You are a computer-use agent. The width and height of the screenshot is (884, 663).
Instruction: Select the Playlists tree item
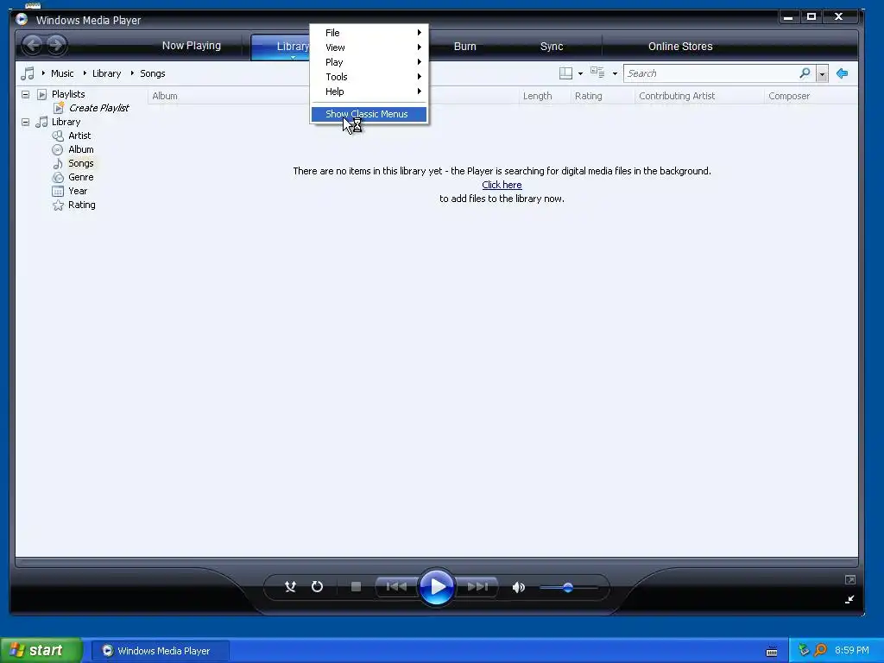pos(68,94)
